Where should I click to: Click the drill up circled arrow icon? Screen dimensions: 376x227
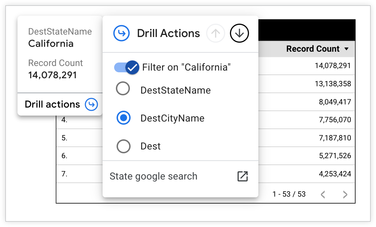(216, 33)
